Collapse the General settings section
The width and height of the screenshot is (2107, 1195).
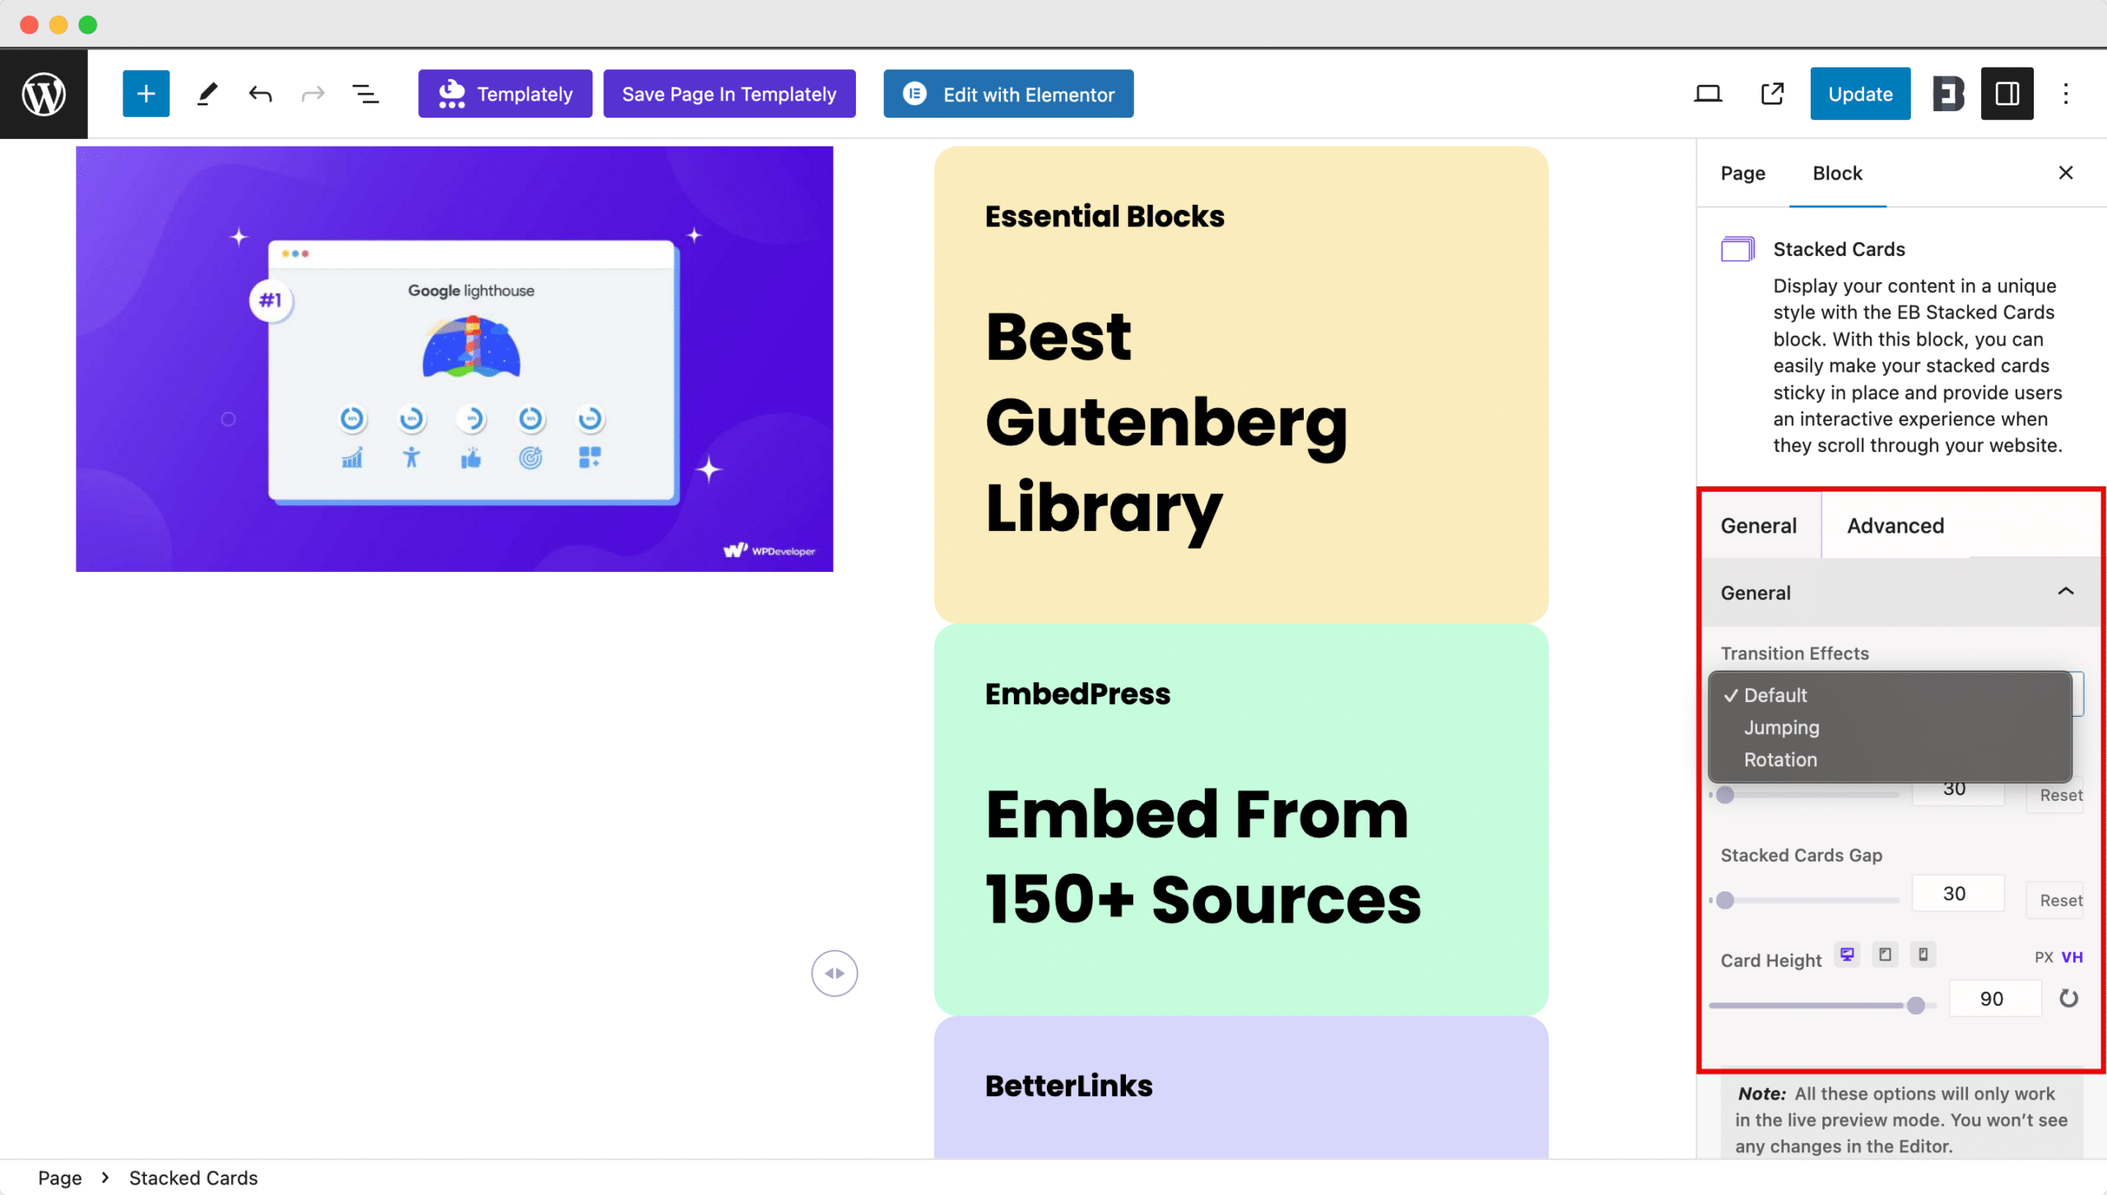(2065, 592)
